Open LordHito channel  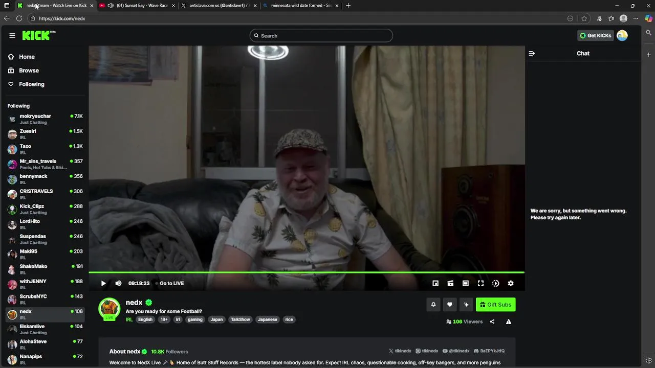point(45,224)
